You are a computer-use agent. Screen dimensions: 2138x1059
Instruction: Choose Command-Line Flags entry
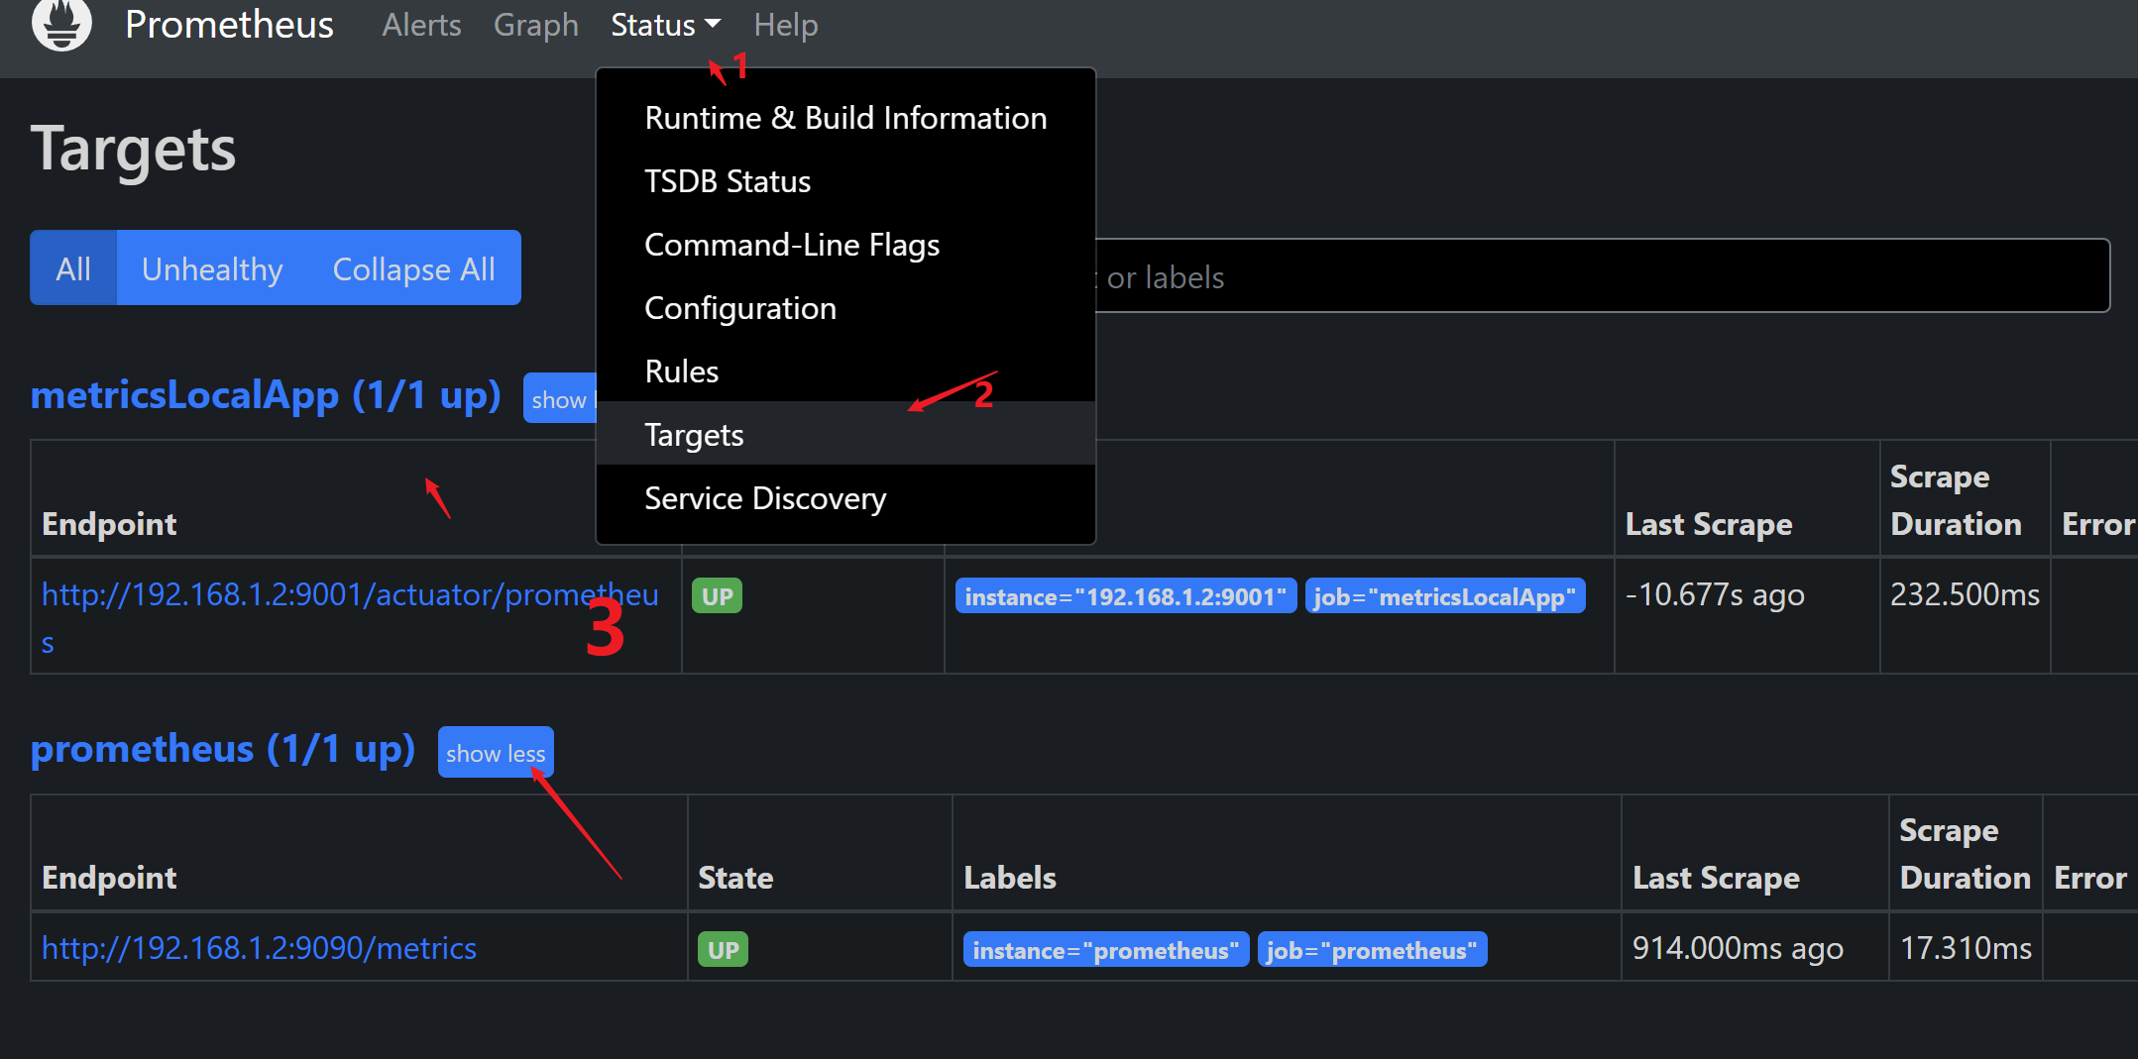click(x=845, y=245)
